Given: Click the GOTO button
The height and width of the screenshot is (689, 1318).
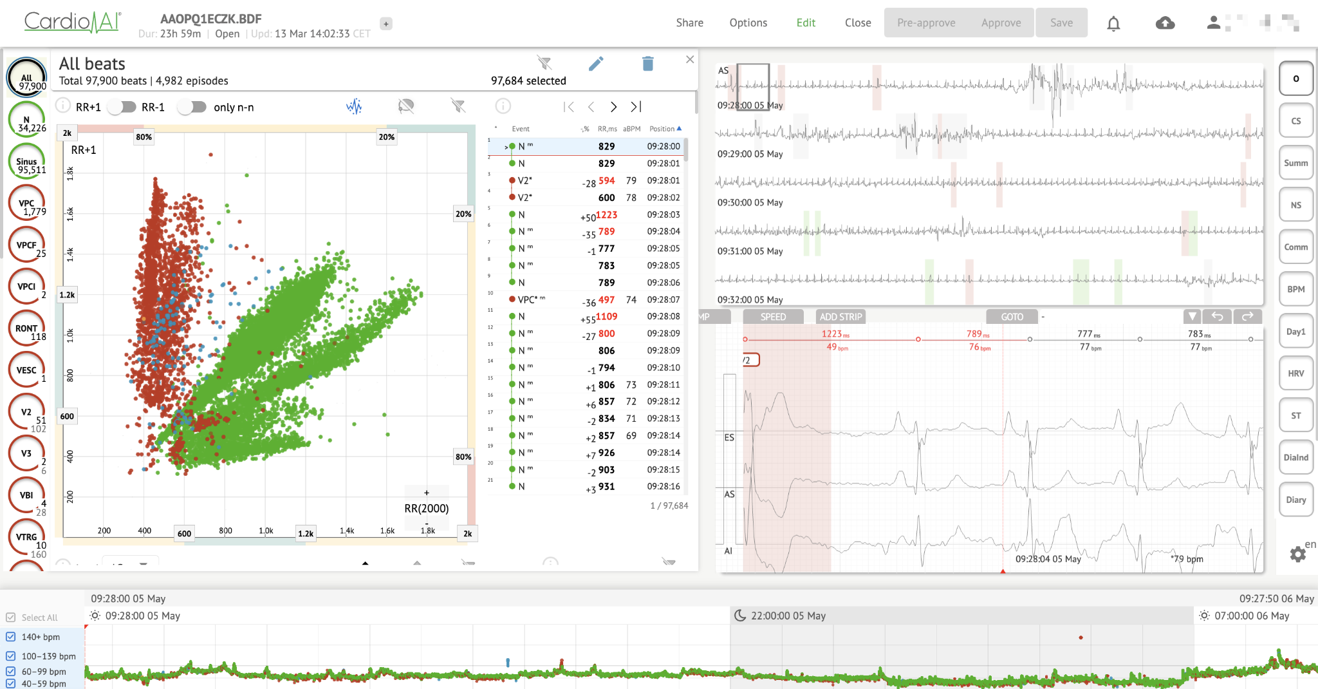Looking at the screenshot, I should point(1012,317).
